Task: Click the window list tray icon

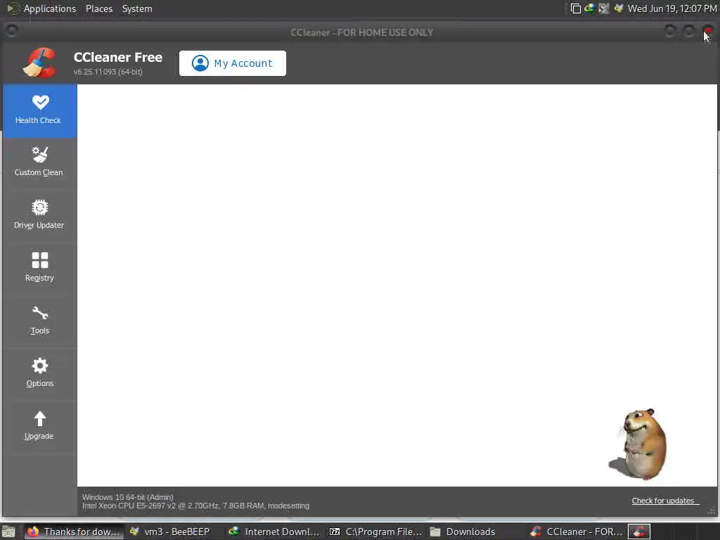Action: click(x=575, y=8)
